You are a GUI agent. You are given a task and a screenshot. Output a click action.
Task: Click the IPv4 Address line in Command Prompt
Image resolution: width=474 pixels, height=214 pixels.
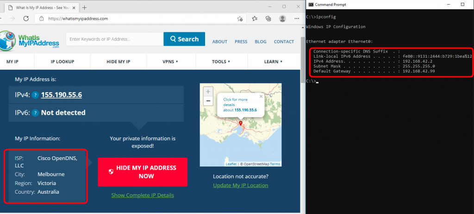[x=373, y=61]
